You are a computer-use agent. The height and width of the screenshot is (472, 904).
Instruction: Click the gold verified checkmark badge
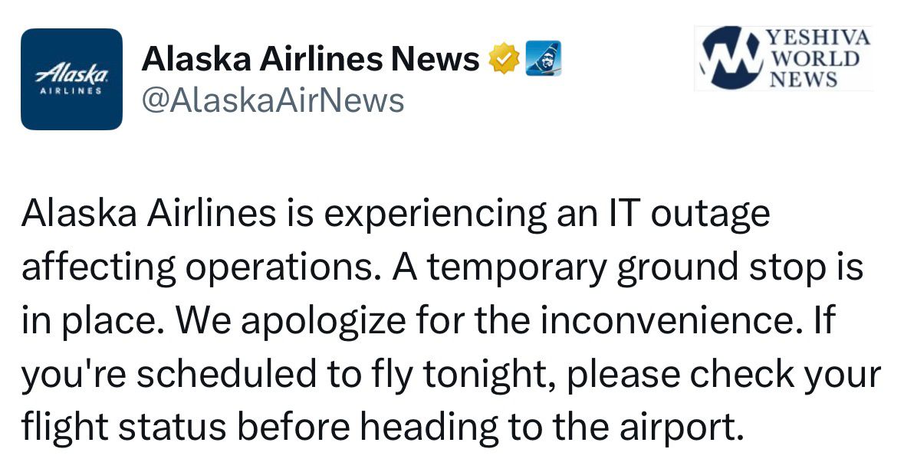[x=505, y=59]
